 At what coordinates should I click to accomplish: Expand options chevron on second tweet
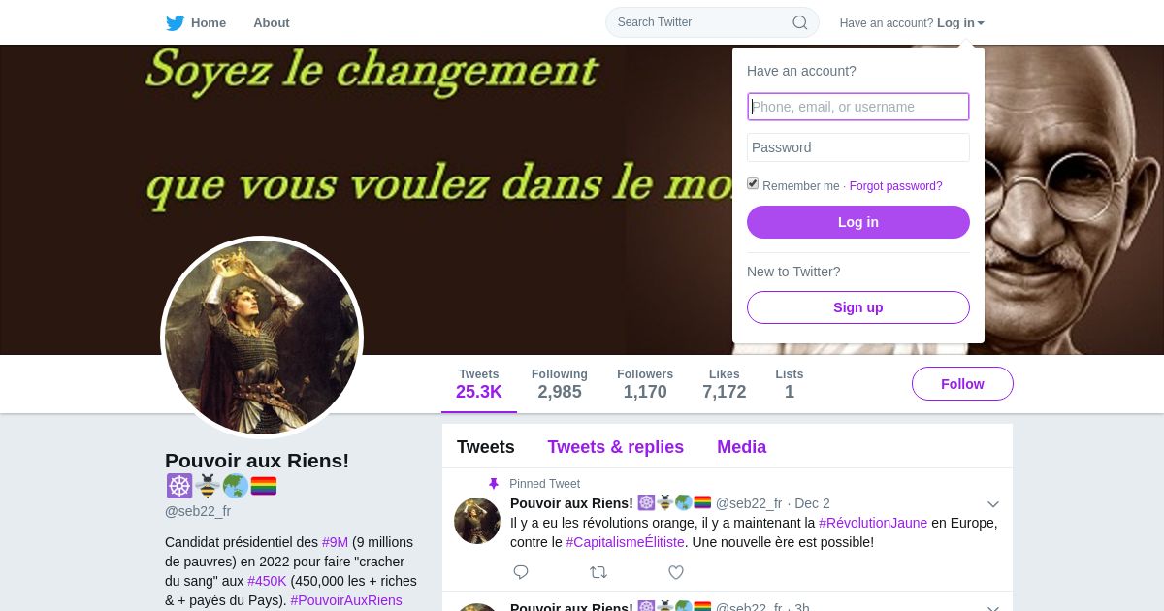tap(993, 607)
